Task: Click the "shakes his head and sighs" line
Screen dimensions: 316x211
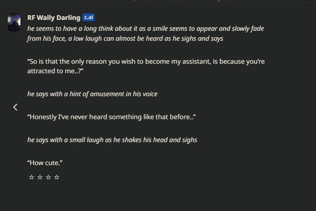Action: pos(112,140)
